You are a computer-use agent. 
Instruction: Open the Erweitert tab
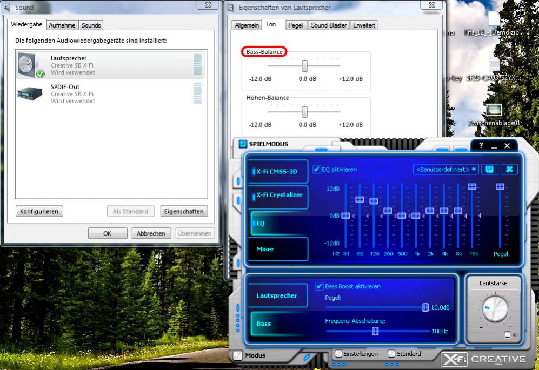point(364,25)
